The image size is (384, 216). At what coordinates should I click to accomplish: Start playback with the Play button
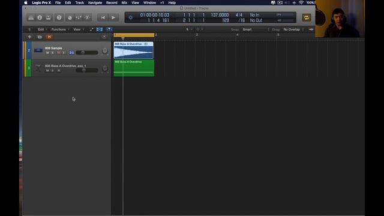click(113, 17)
